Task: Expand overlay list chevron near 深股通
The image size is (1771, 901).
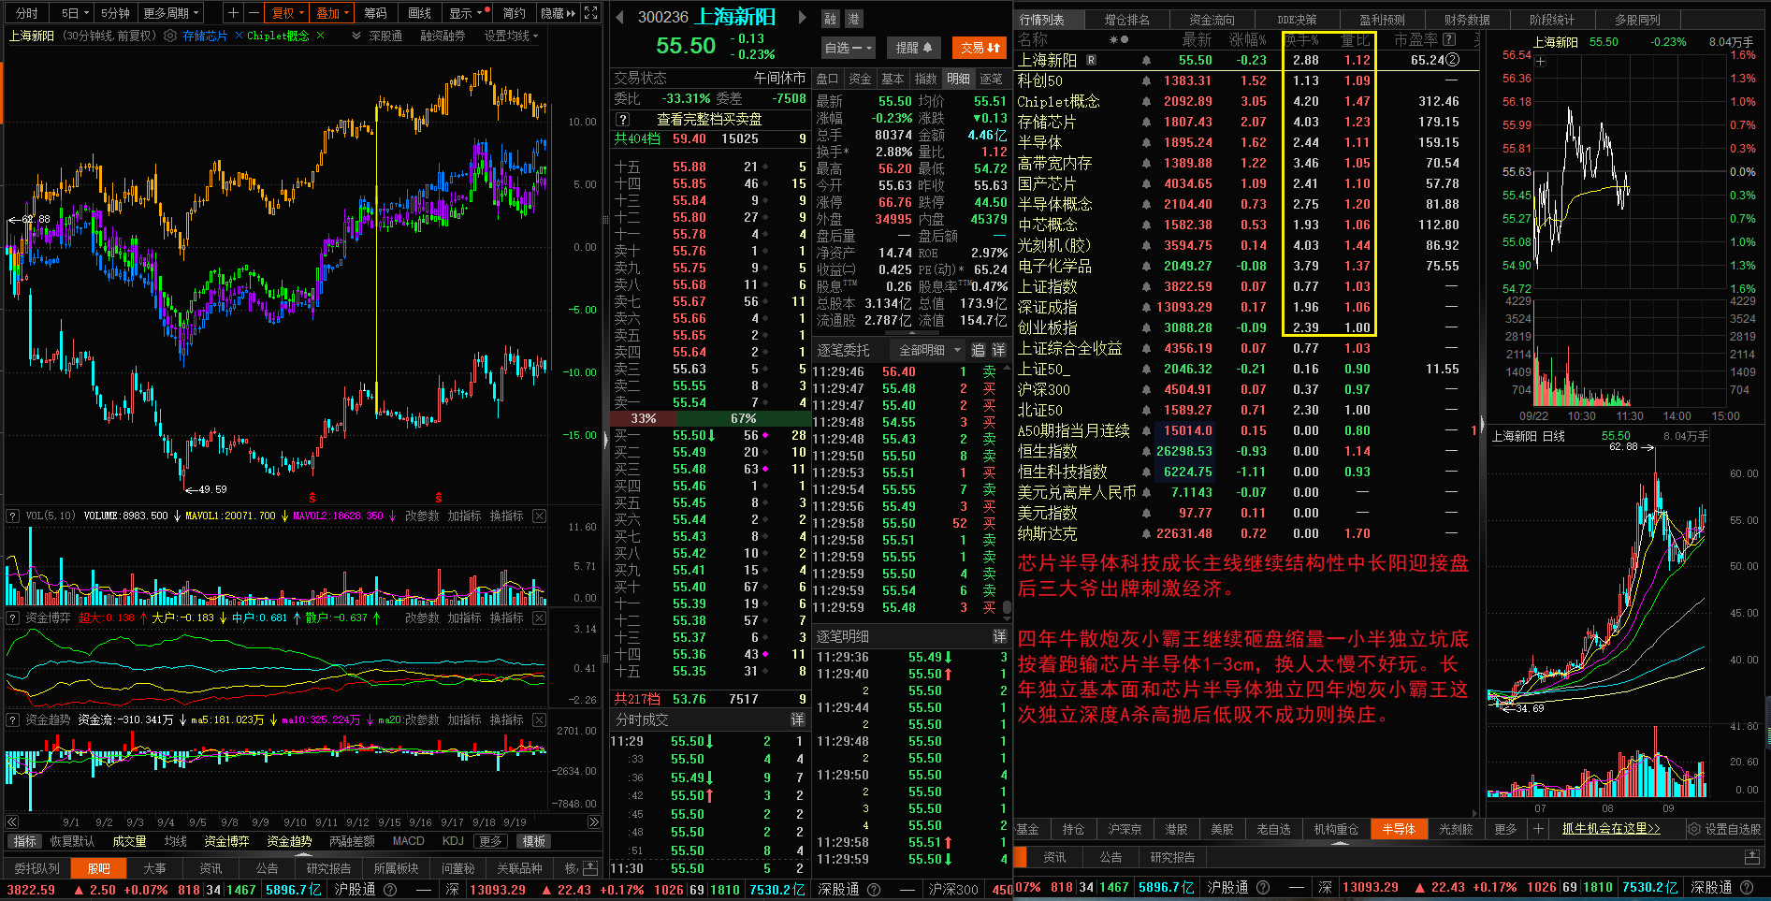Action: (356, 36)
